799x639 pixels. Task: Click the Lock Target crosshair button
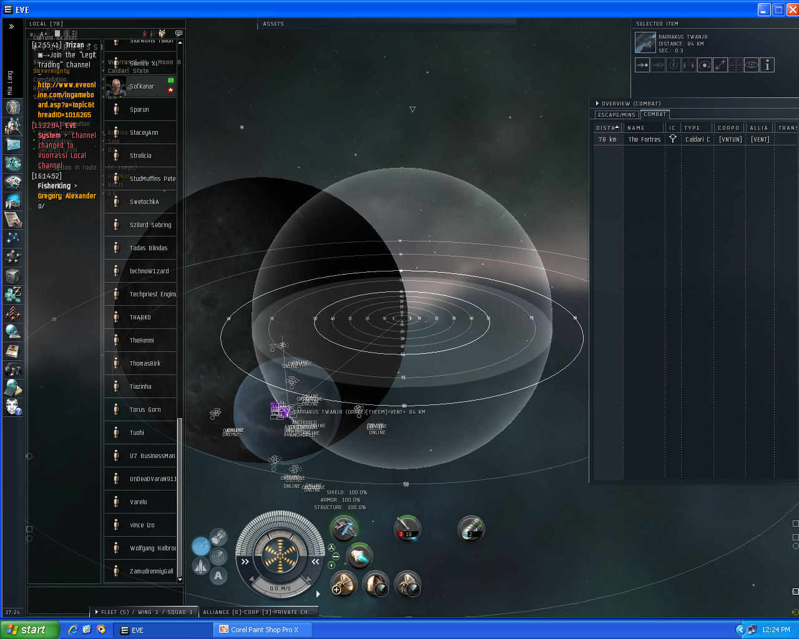(x=736, y=64)
